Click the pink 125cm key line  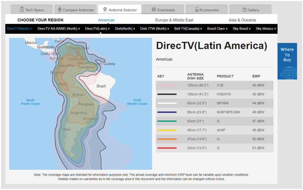pyautogui.click(x=167, y=85)
